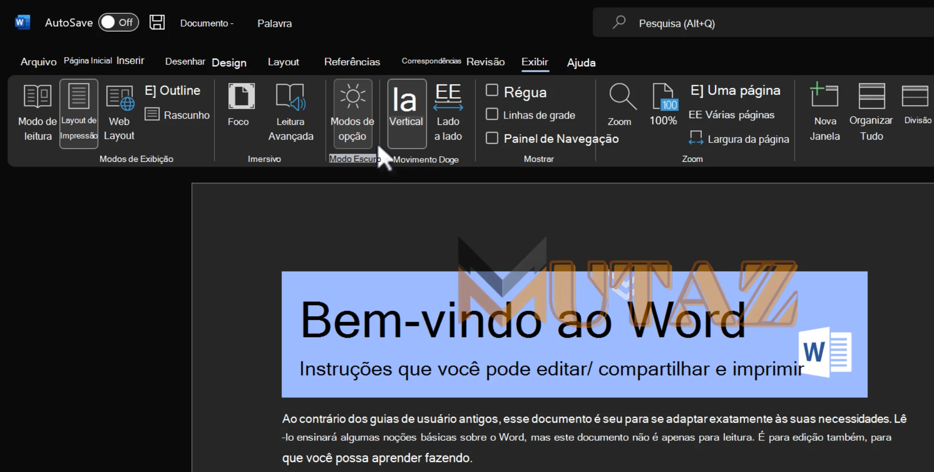This screenshot has width=934, height=472.
Task: Choose Uma página zoom option
Action: click(x=735, y=90)
